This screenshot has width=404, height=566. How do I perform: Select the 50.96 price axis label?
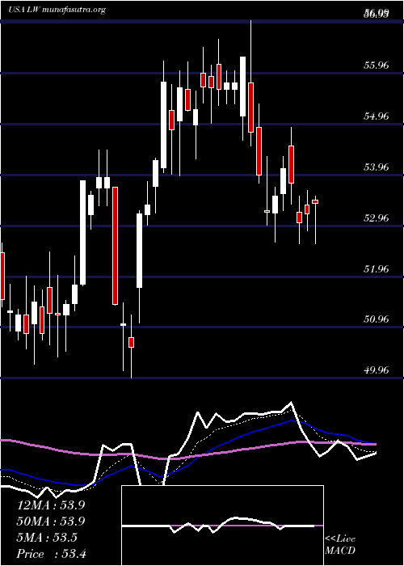point(375,319)
